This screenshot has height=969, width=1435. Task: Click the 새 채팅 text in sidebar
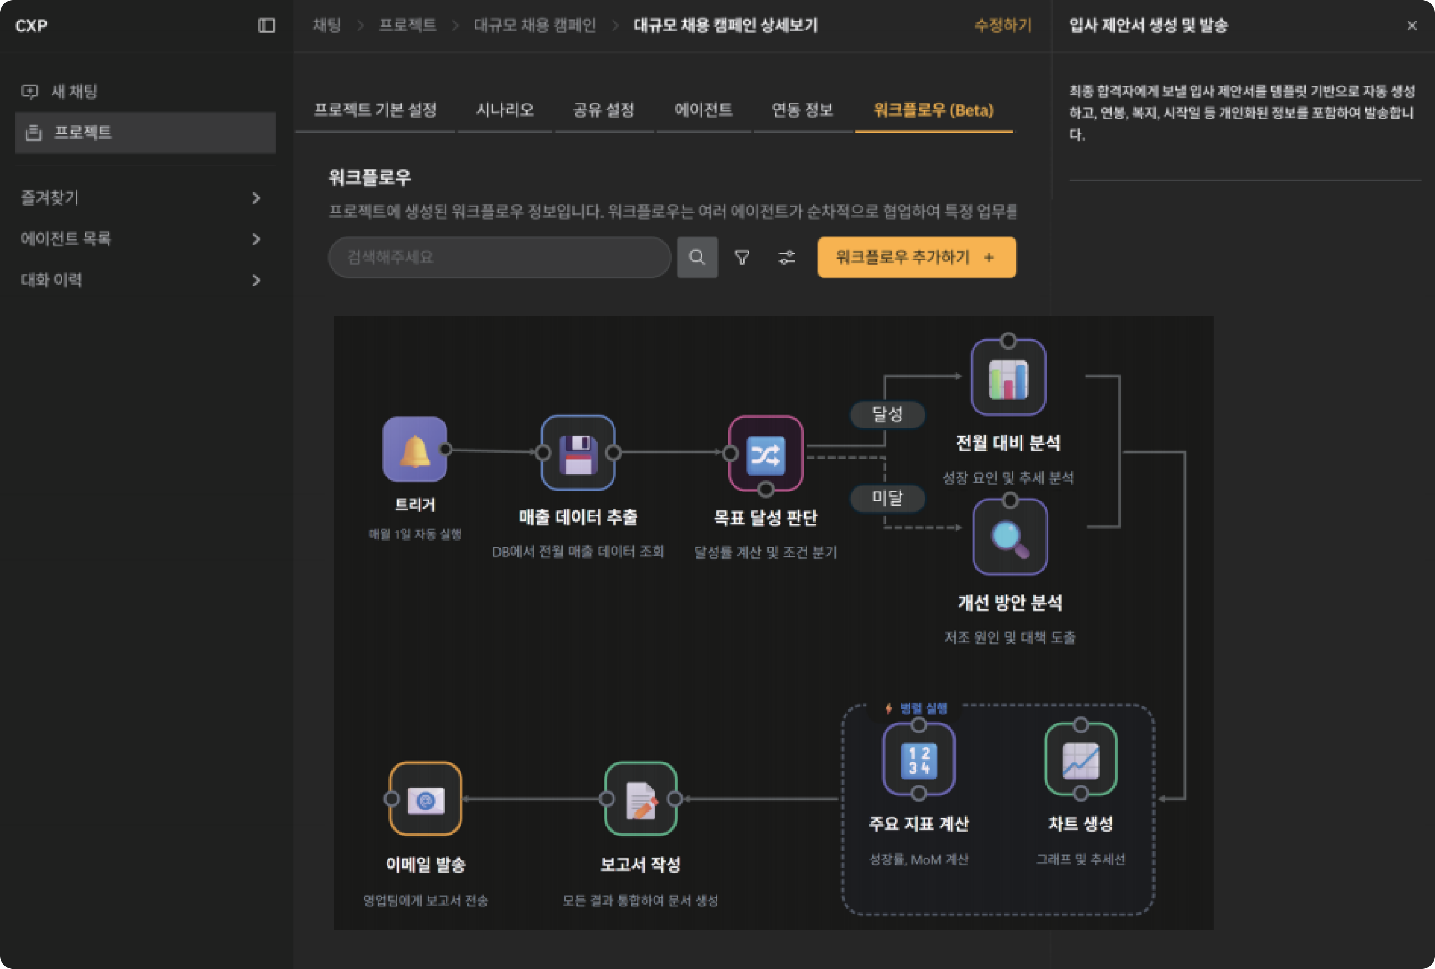click(x=74, y=91)
